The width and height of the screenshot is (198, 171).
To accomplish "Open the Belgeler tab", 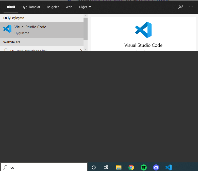I will pos(53,7).
